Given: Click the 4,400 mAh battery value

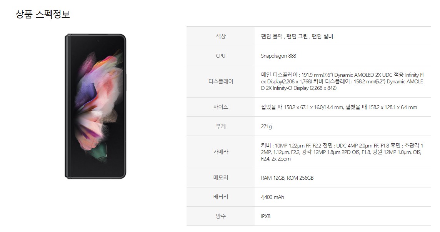Looking at the screenshot, I should click(272, 197).
